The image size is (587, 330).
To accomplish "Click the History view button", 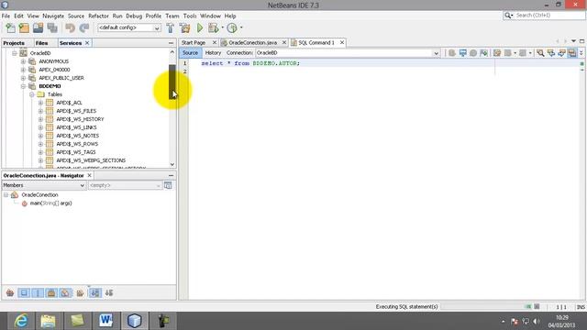I will tap(213, 53).
